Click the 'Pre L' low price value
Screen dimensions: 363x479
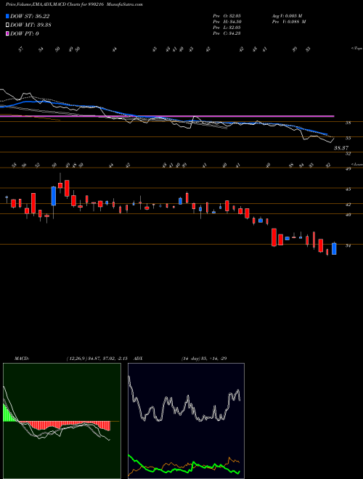(x=227, y=28)
